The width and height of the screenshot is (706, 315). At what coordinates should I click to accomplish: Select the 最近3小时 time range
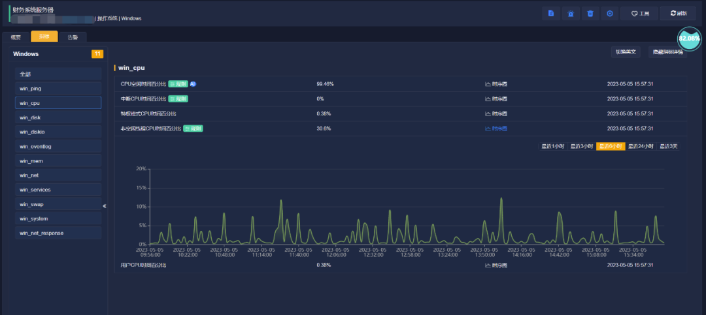click(581, 147)
